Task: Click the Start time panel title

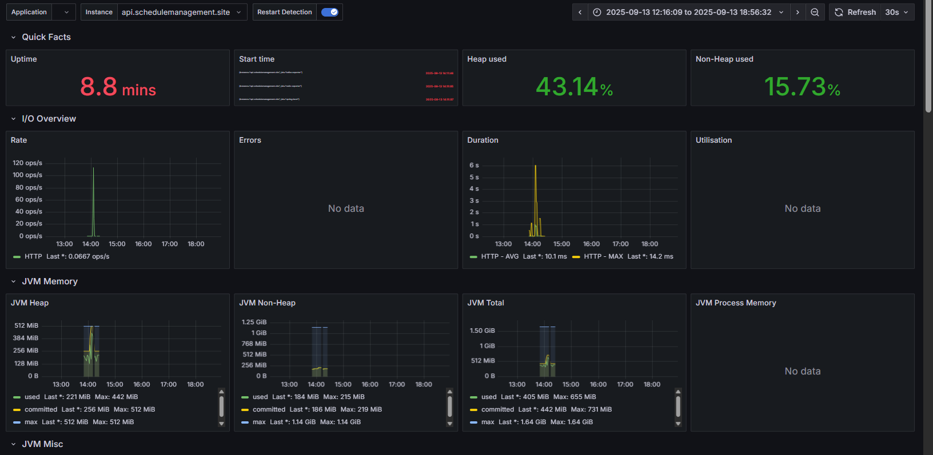Action: [257, 59]
